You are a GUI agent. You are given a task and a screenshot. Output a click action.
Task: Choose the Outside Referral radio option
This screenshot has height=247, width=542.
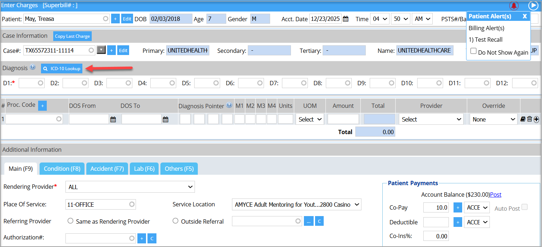click(x=176, y=221)
